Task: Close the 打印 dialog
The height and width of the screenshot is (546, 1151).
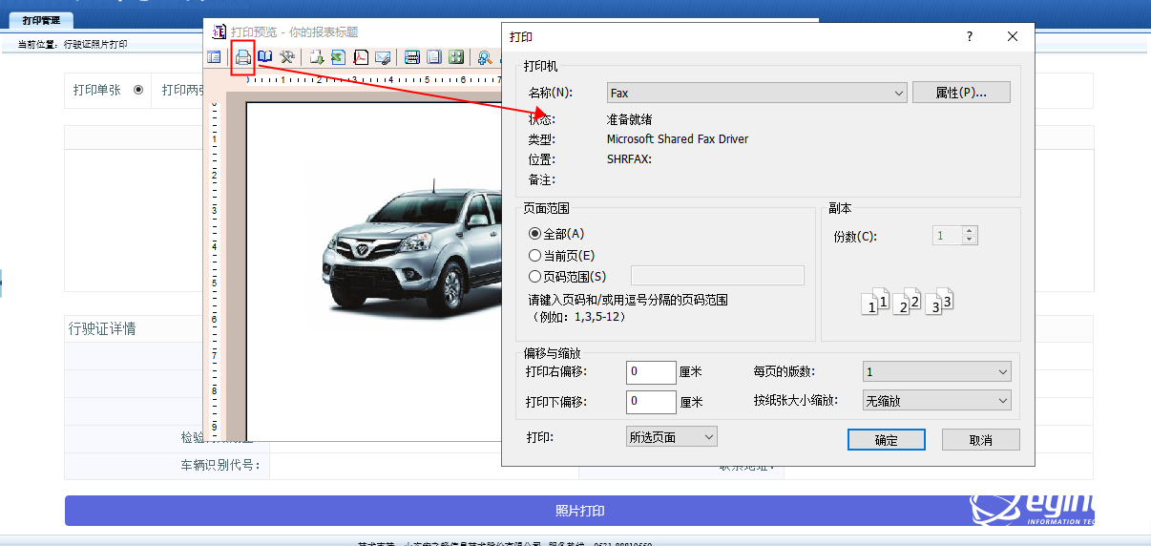Action: pos(1013,36)
